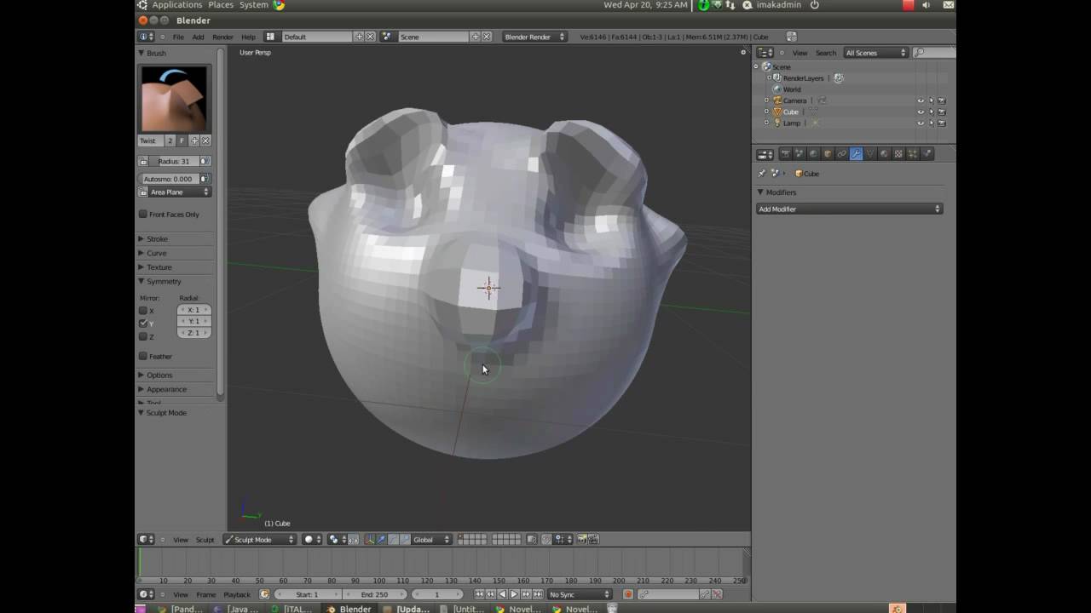Enable the Feather checkbox
Image resolution: width=1091 pixels, height=613 pixels.
(x=143, y=356)
